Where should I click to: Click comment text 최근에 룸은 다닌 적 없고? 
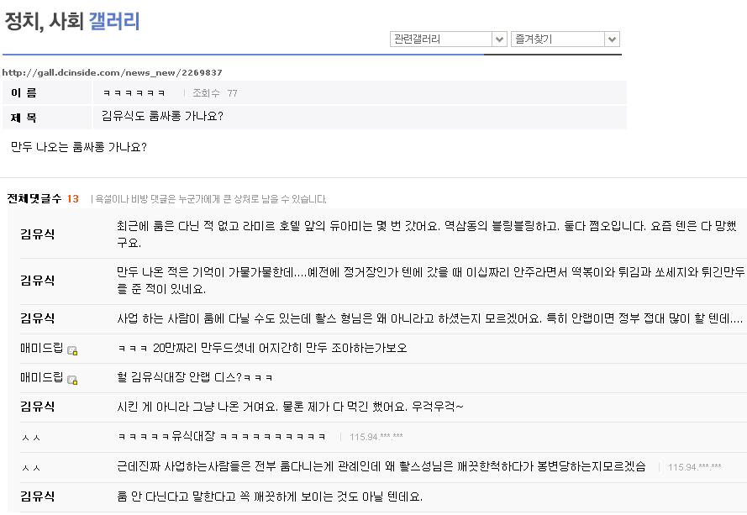tap(427, 234)
